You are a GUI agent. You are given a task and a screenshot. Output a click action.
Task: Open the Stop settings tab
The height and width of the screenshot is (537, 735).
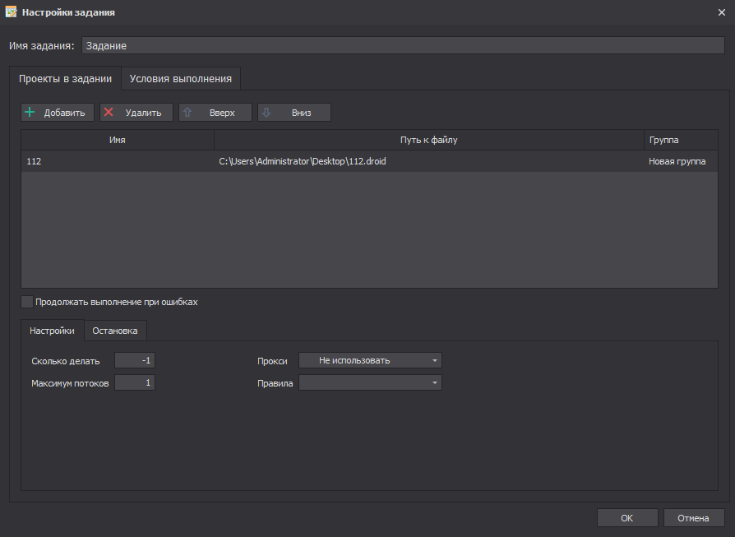[x=115, y=331]
